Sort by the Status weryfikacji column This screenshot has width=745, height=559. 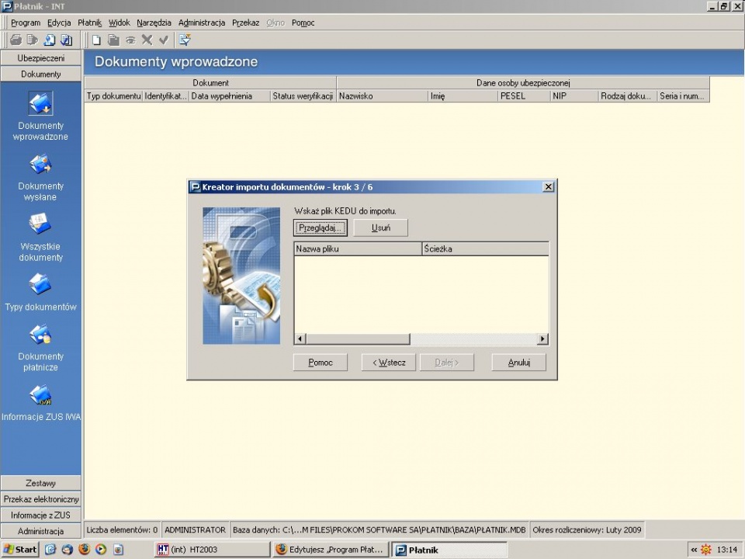(303, 96)
